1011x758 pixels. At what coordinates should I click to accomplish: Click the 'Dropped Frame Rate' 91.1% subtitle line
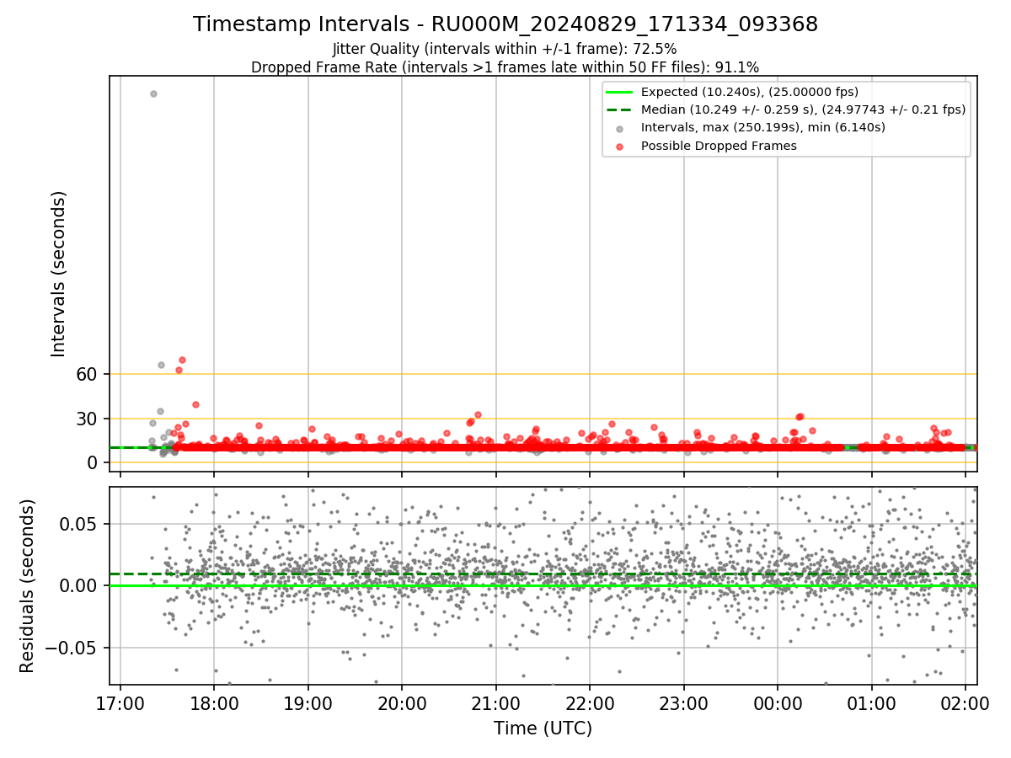click(505, 67)
